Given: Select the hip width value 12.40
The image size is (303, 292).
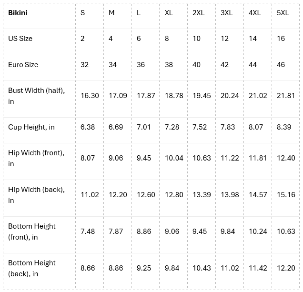Looking at the screenshot, I should [x=286, y=158].
